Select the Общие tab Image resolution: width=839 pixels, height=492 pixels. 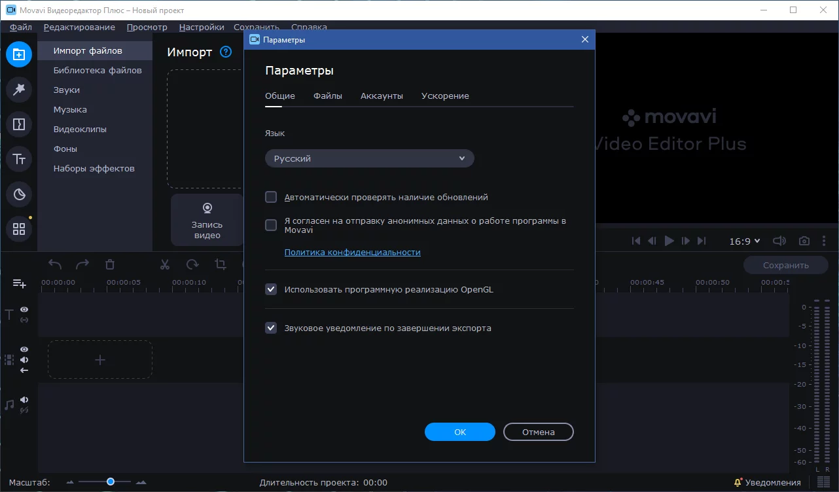(x=280, y=96)
